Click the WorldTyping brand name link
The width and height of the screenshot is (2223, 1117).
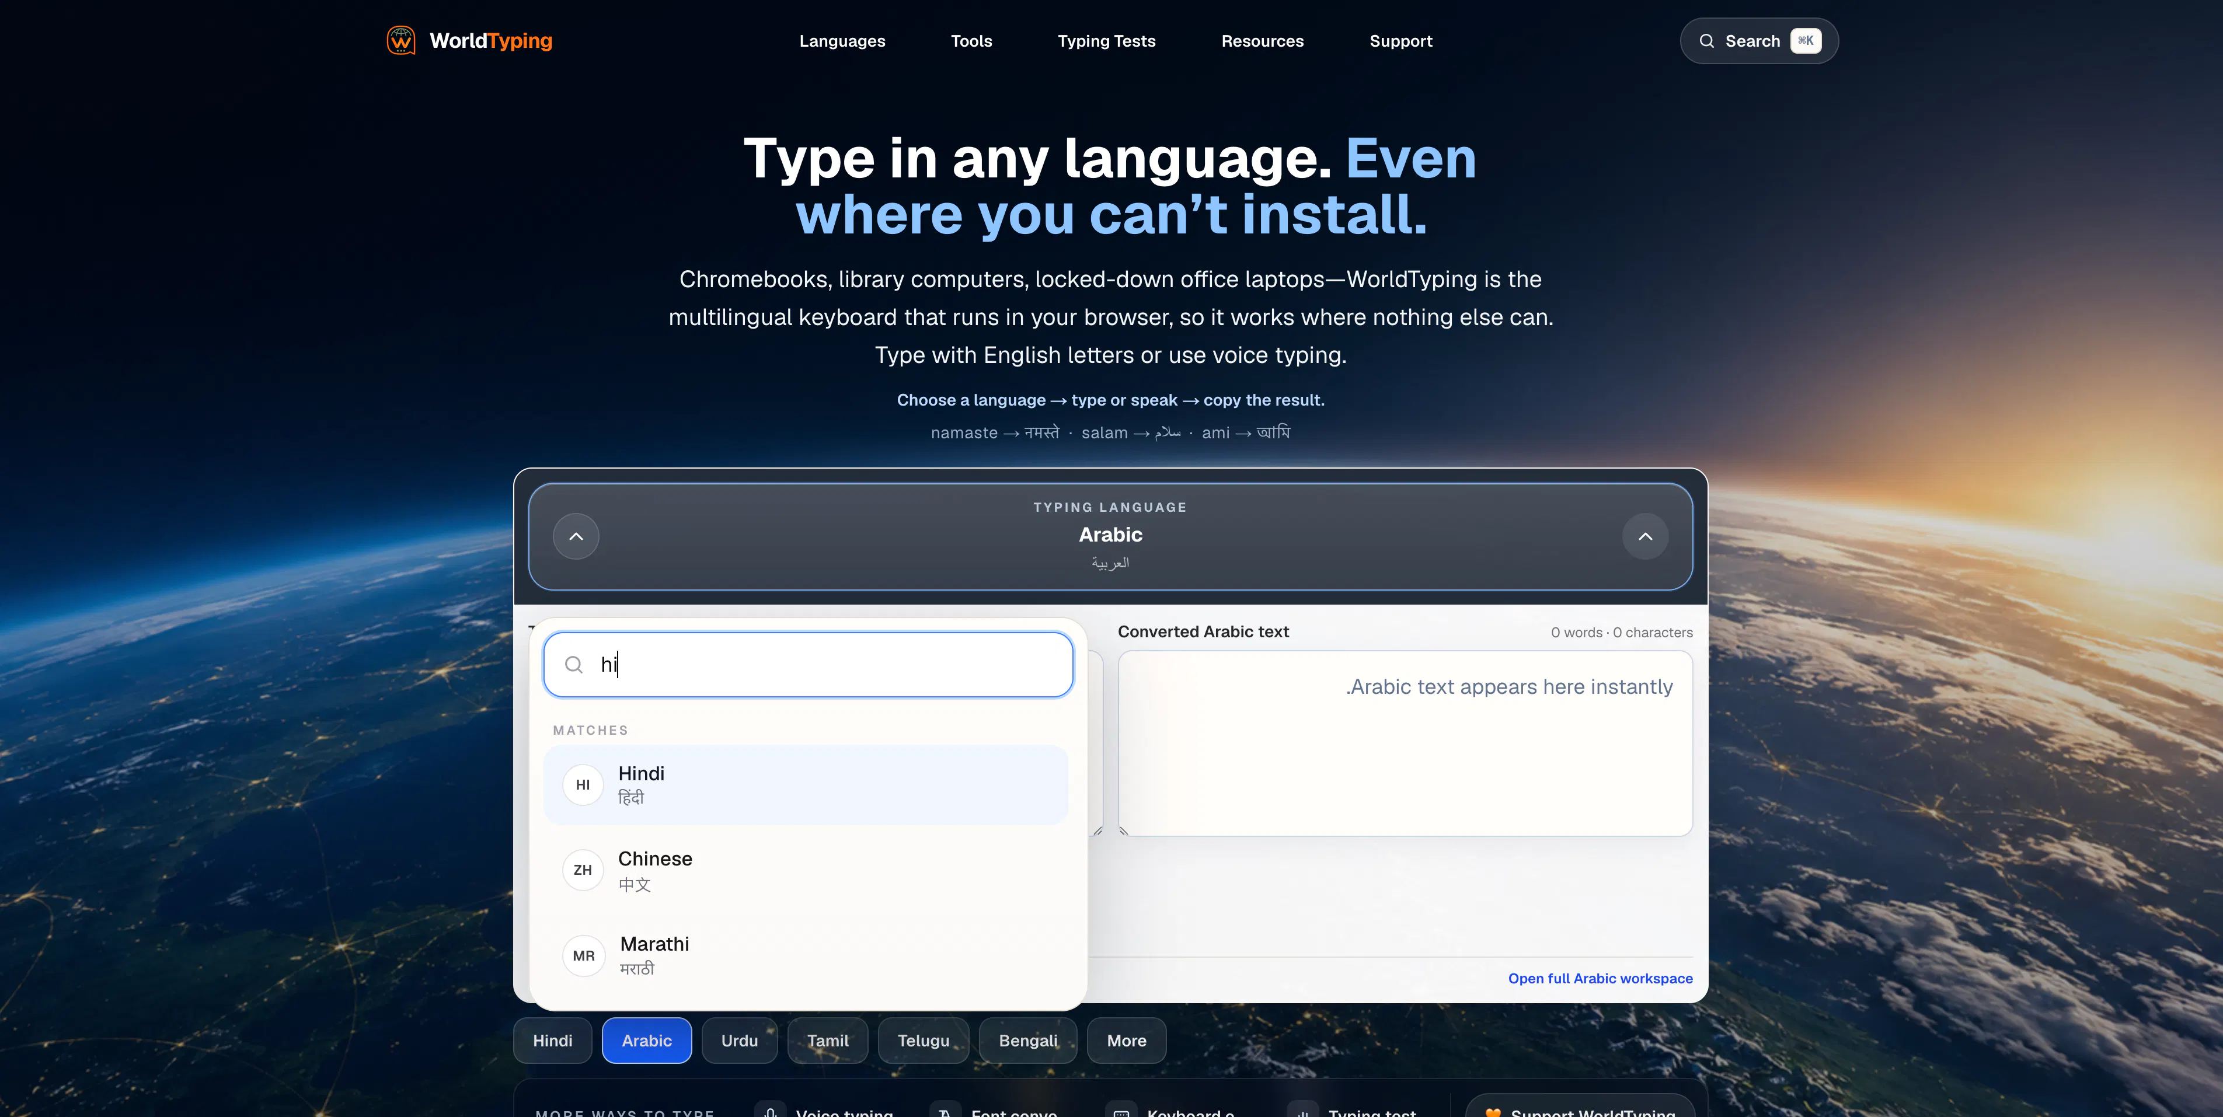click(x=491, y=40)
